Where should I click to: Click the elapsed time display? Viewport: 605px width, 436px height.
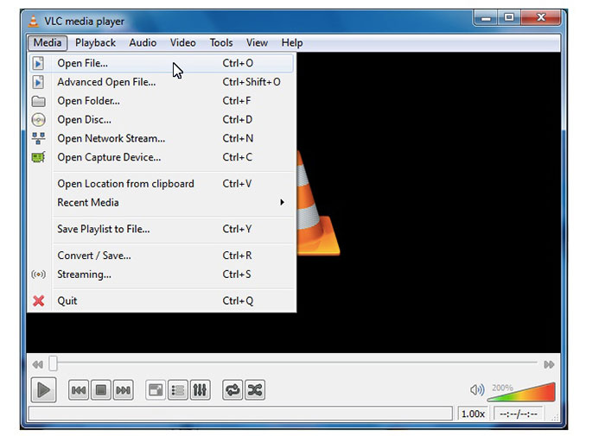pyautogui.click(x=519, y=414)
